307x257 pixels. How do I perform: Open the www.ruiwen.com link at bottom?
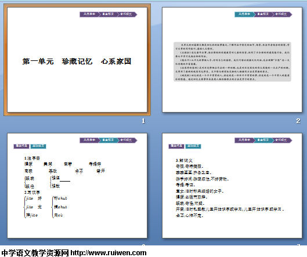tap(109, 253)
